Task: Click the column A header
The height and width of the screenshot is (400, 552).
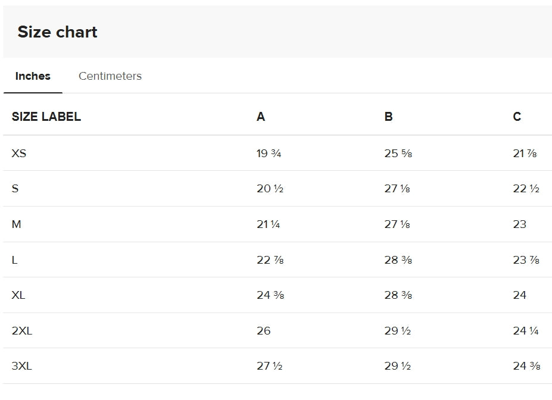Action: tap(260, 117)
